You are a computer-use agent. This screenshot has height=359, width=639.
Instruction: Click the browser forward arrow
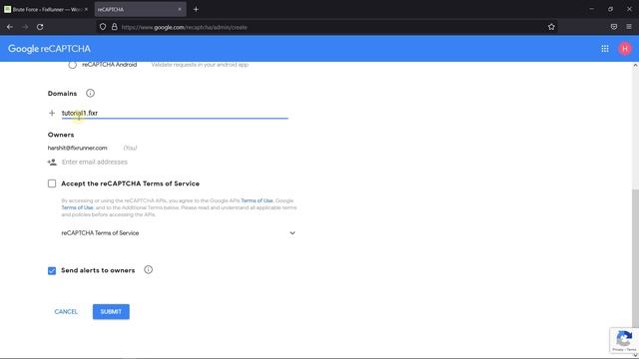pyautogui.click(x=25, y=27)
